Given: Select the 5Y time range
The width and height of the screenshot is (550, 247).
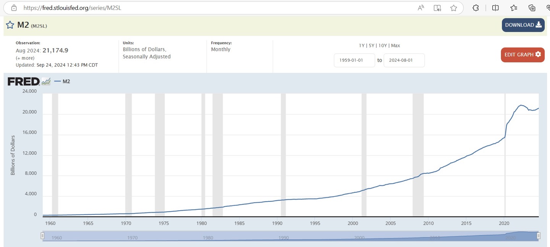Looking at the screenshot, I should pyautogui.click(x=371, y=45).
